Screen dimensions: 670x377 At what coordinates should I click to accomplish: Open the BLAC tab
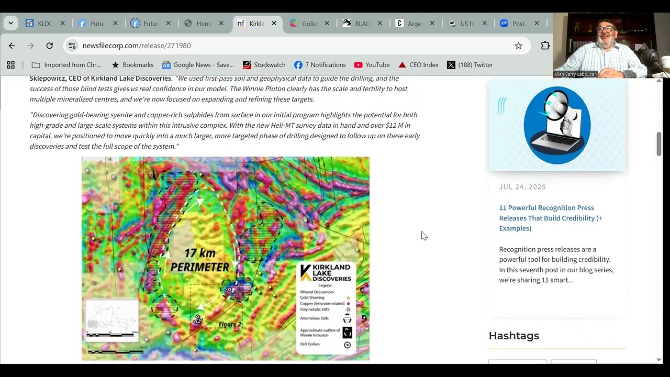click(x=362, y=24)
